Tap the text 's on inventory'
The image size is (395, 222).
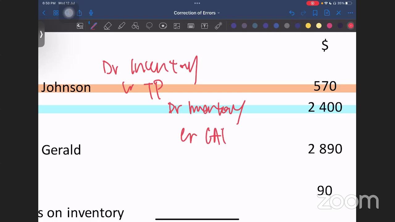tap(81, 213)
